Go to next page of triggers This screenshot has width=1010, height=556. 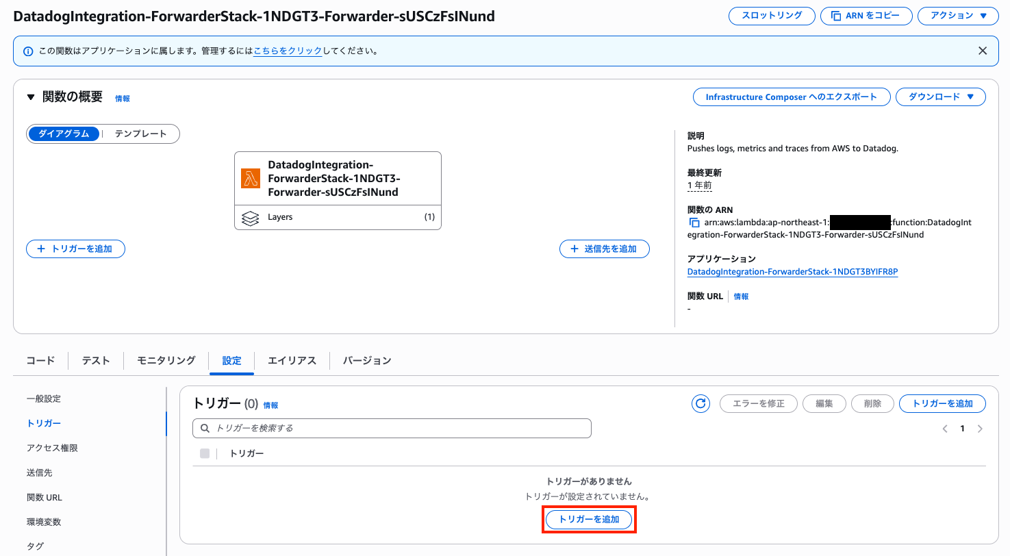(980, 429)
